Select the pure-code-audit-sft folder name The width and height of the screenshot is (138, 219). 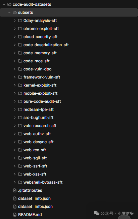42,101
